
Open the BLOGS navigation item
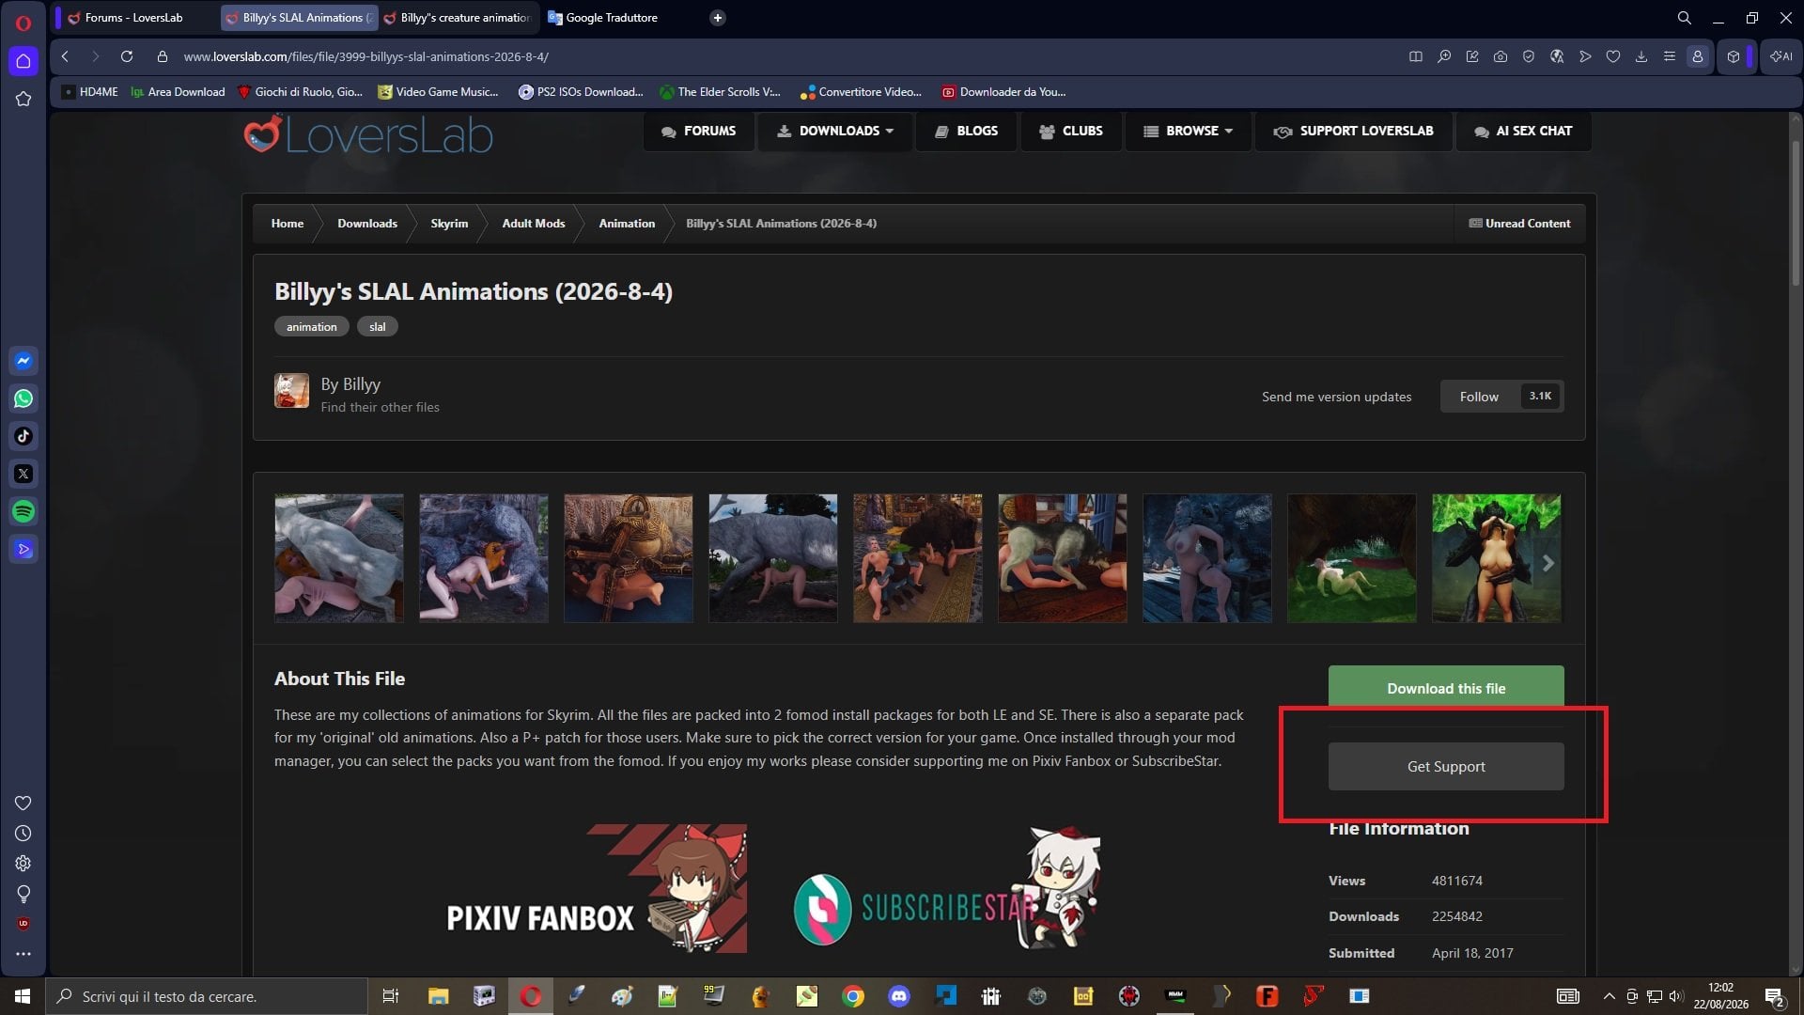(x=967, y=132)
